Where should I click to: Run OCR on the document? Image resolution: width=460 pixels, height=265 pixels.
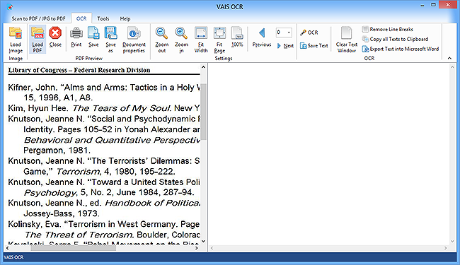tap(309, 33)
